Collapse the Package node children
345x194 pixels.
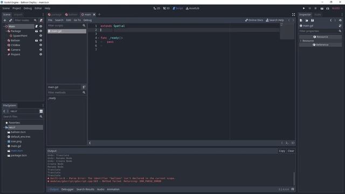(6, 31)
